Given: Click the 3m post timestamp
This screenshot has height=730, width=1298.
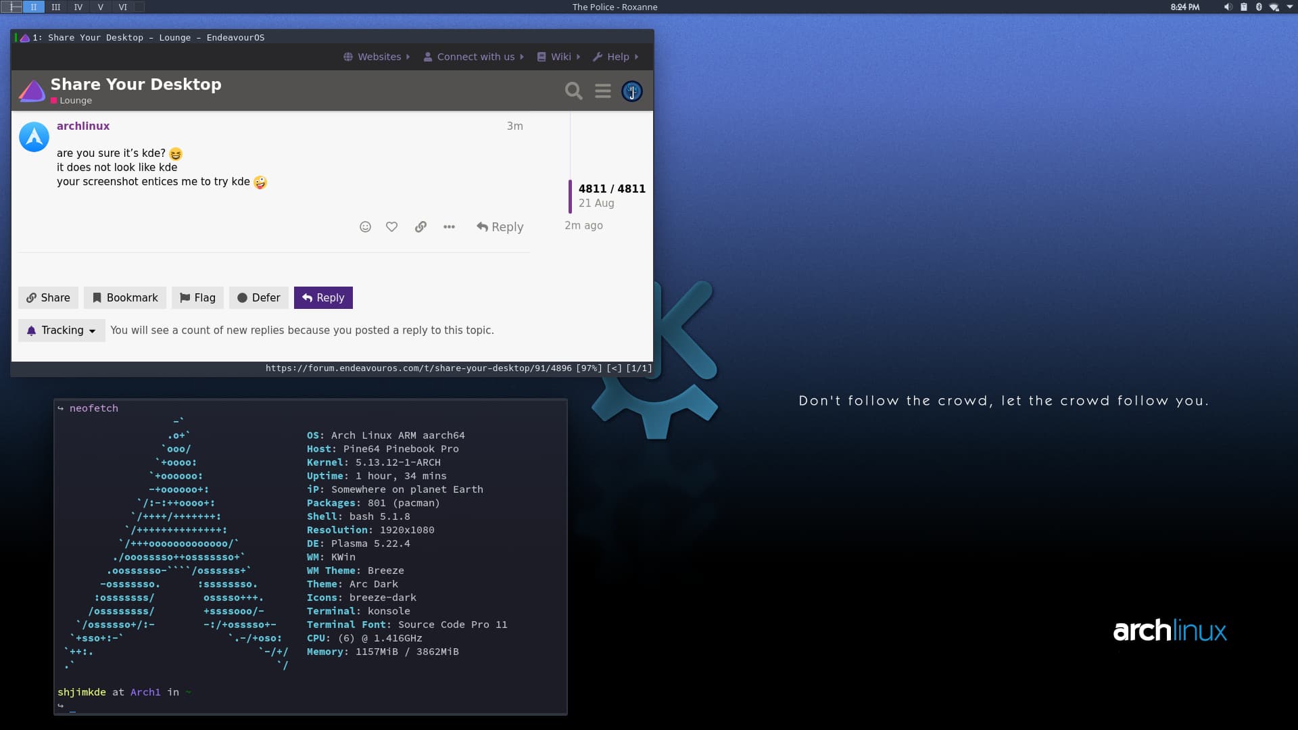Looking at the screenshot, I should click(514, 126).
